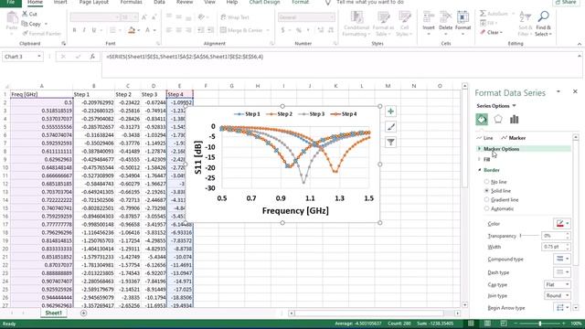Image resolution: width=585 pixels, height=329 pixels.
Task: Click Find & Select magnifier icon
Action: tap(543, 16)
